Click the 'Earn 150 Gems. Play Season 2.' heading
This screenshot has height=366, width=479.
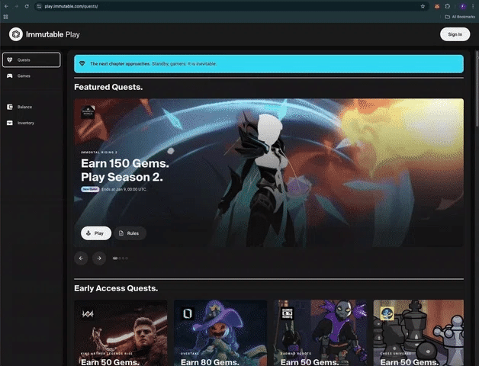pos(125,170)
